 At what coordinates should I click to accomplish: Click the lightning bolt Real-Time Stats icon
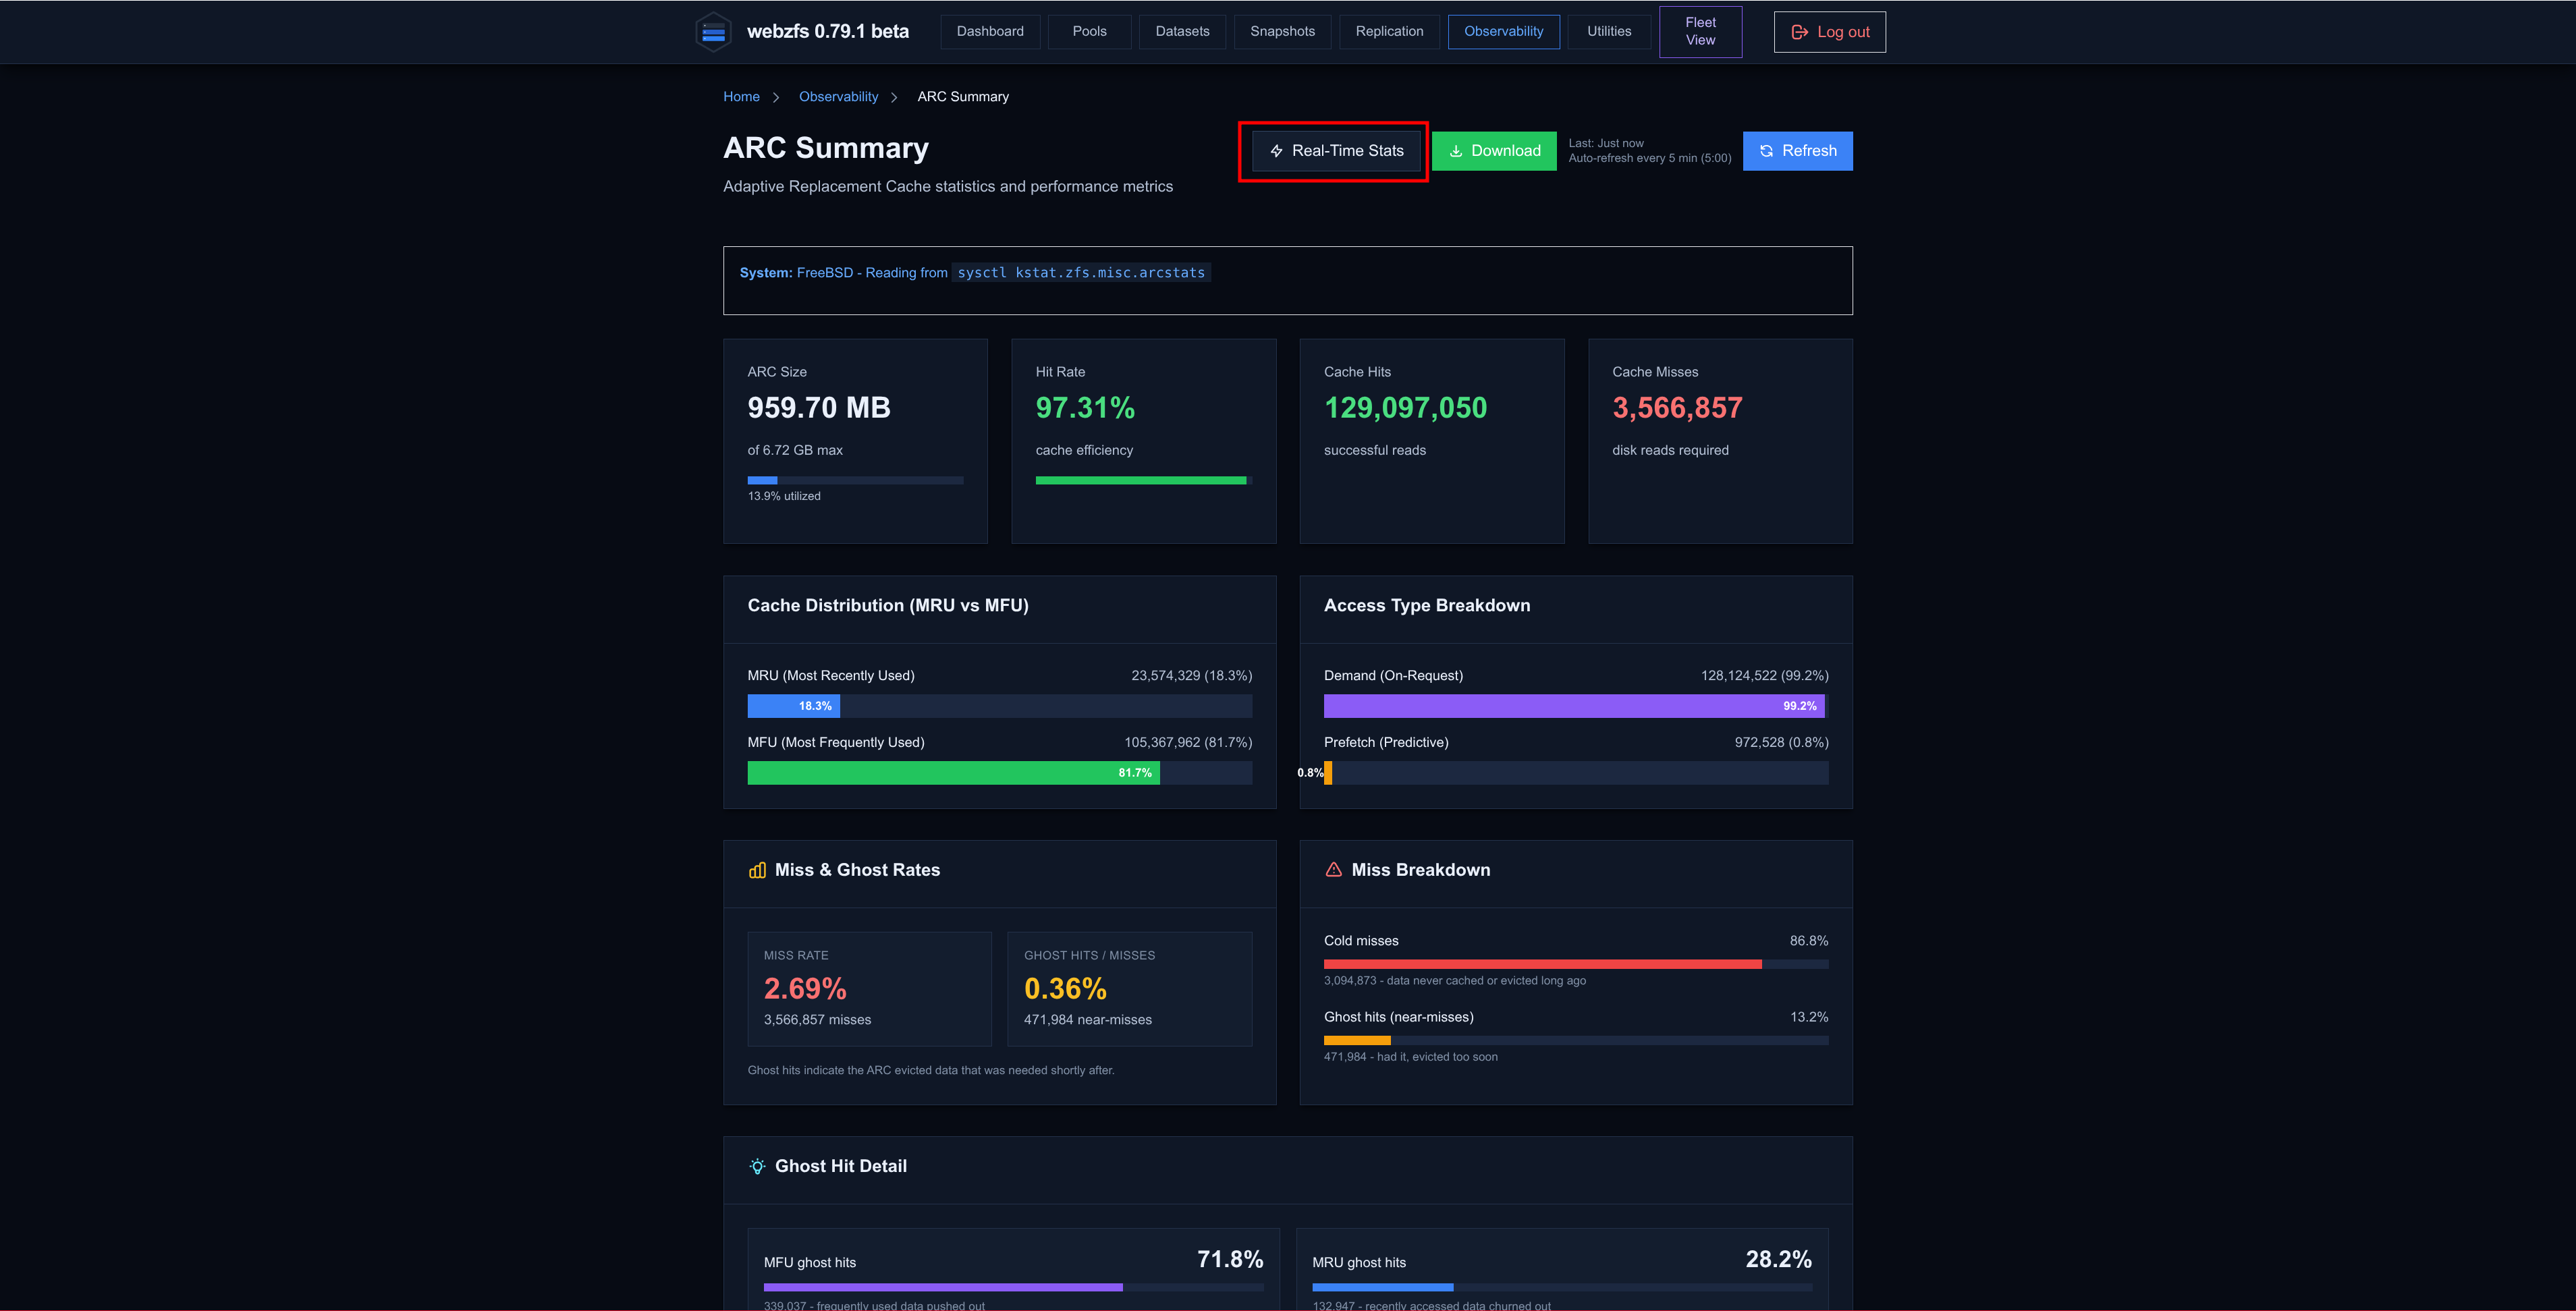point(1276,151)
